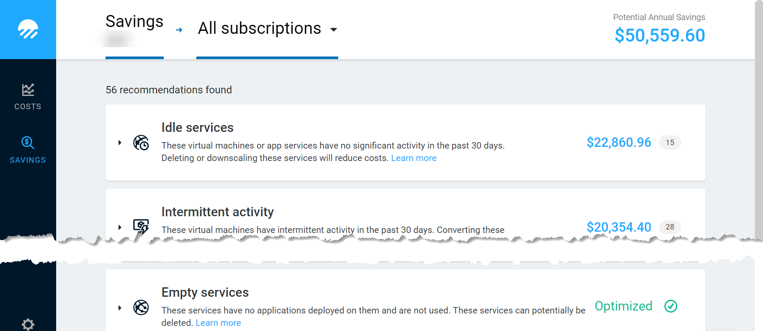Click the arrow between Savings and subscriptions
763x331 pixels.
[x=179, y=30]
